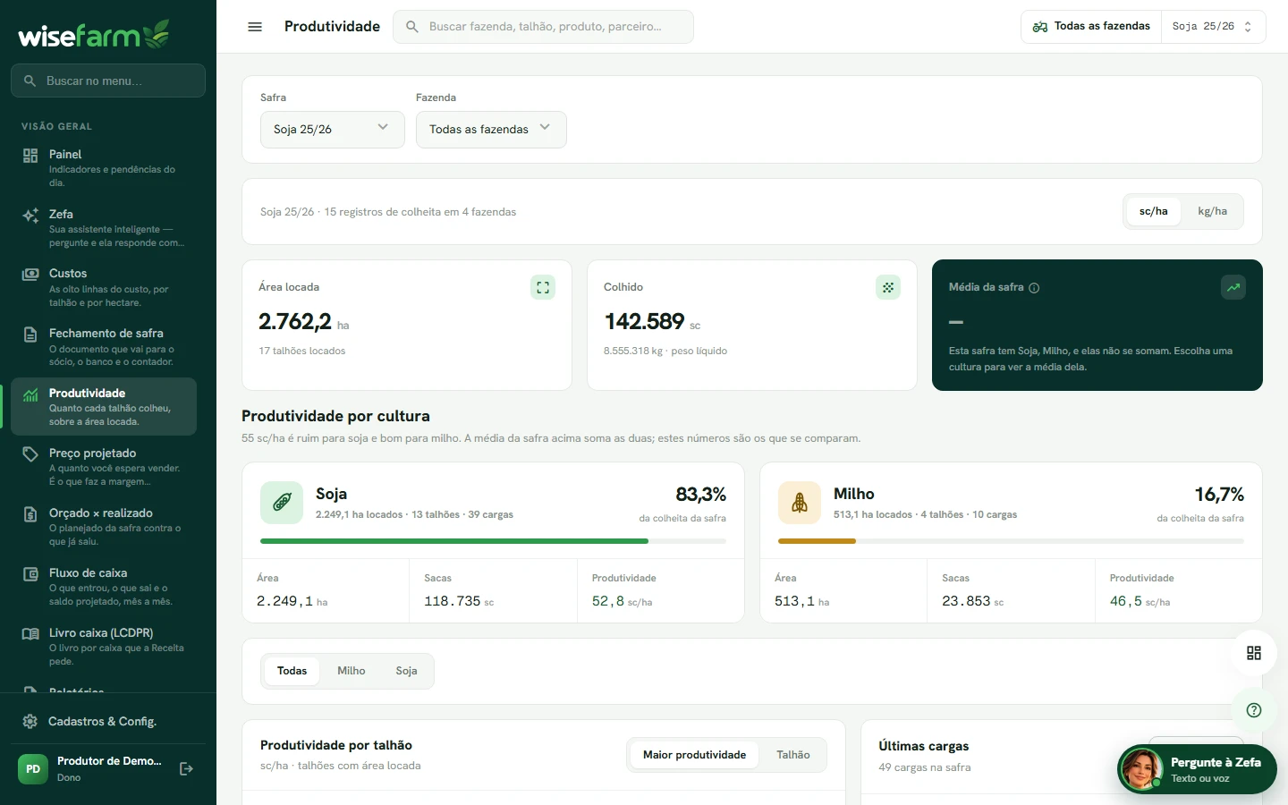The image size is (1288, 805).
Task: Click the floating help question mark icon
Action: (x=1254, y=710)
